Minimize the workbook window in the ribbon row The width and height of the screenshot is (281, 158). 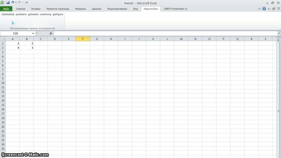269,9
